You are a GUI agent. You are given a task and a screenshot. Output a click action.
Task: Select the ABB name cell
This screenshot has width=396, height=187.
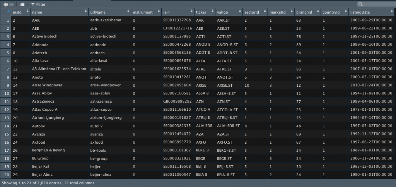click(59, 28)
